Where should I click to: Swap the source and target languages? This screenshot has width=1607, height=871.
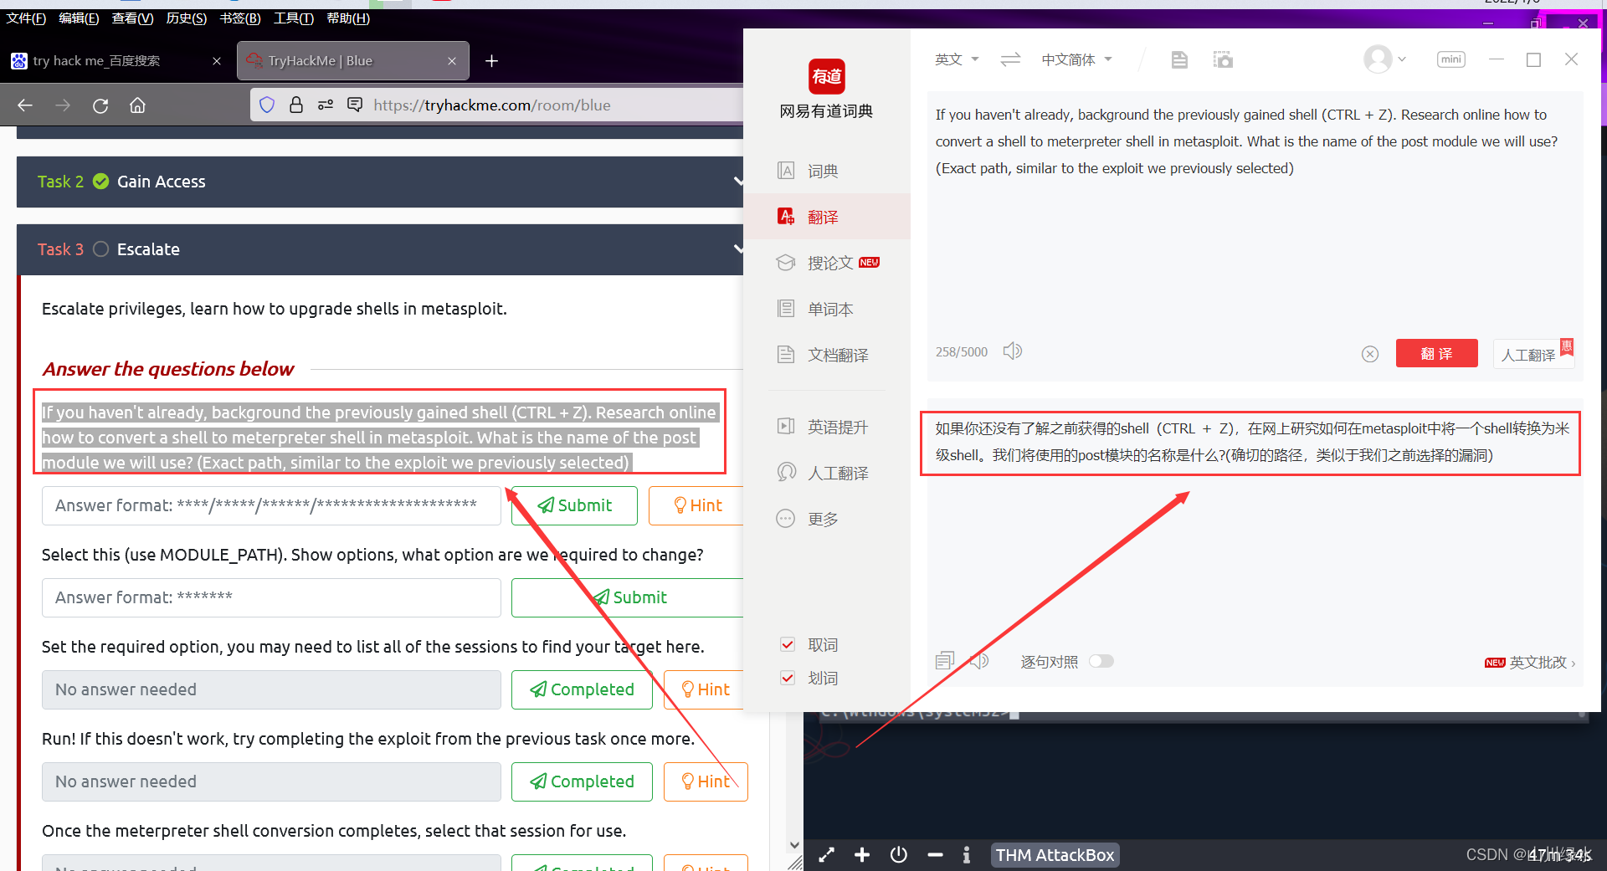(1010, 59)
